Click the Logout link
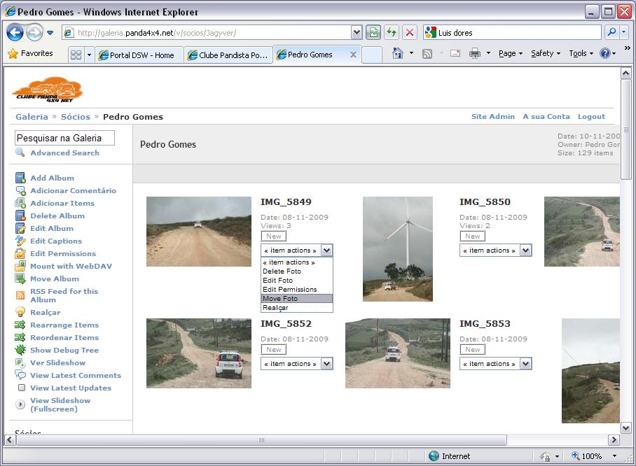Screen dimensions: 636x466 (591, 116)
